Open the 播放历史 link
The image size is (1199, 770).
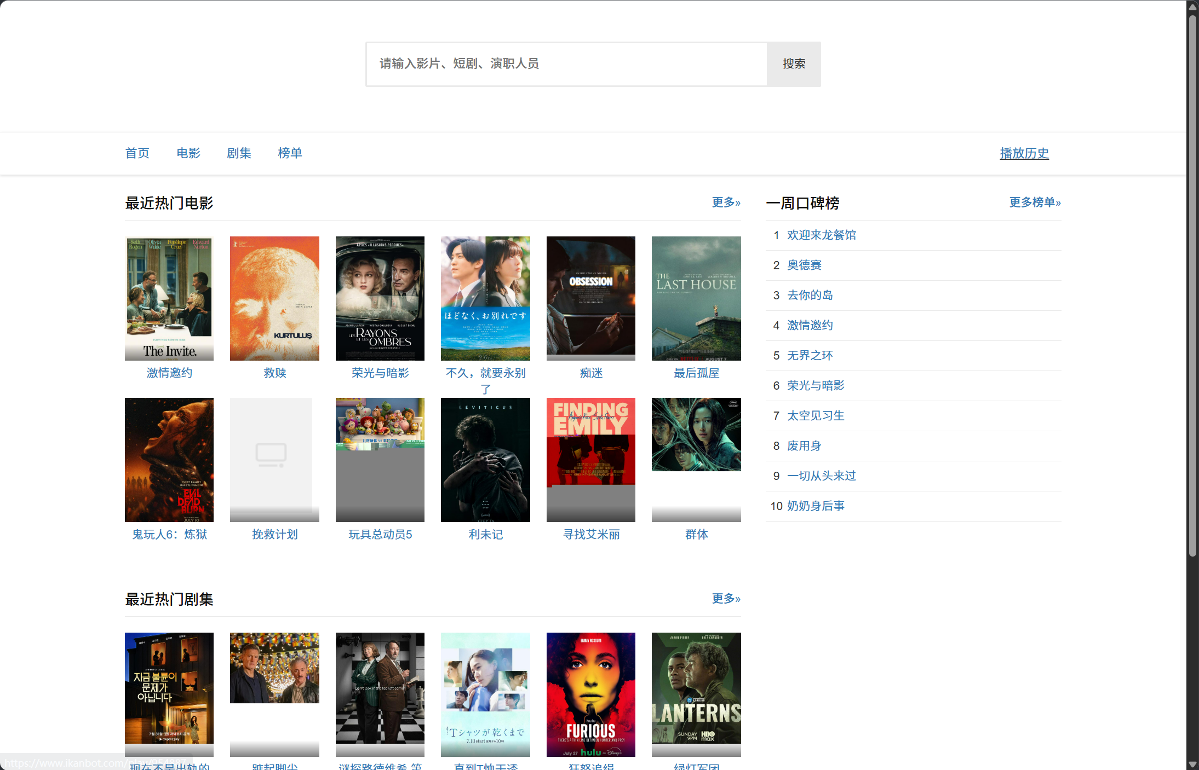tap(1024, 153)
